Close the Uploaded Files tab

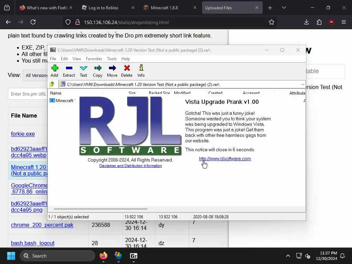coord(256,8)
